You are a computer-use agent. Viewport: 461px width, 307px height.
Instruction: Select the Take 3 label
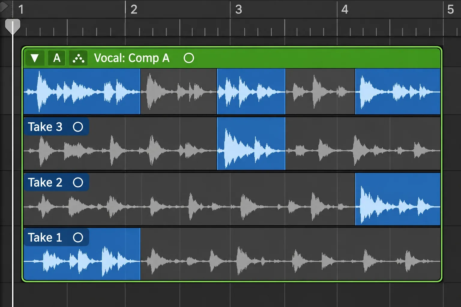point(45,127)
